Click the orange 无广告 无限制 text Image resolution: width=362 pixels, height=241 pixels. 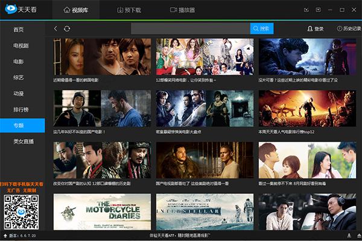pos(22,190)
